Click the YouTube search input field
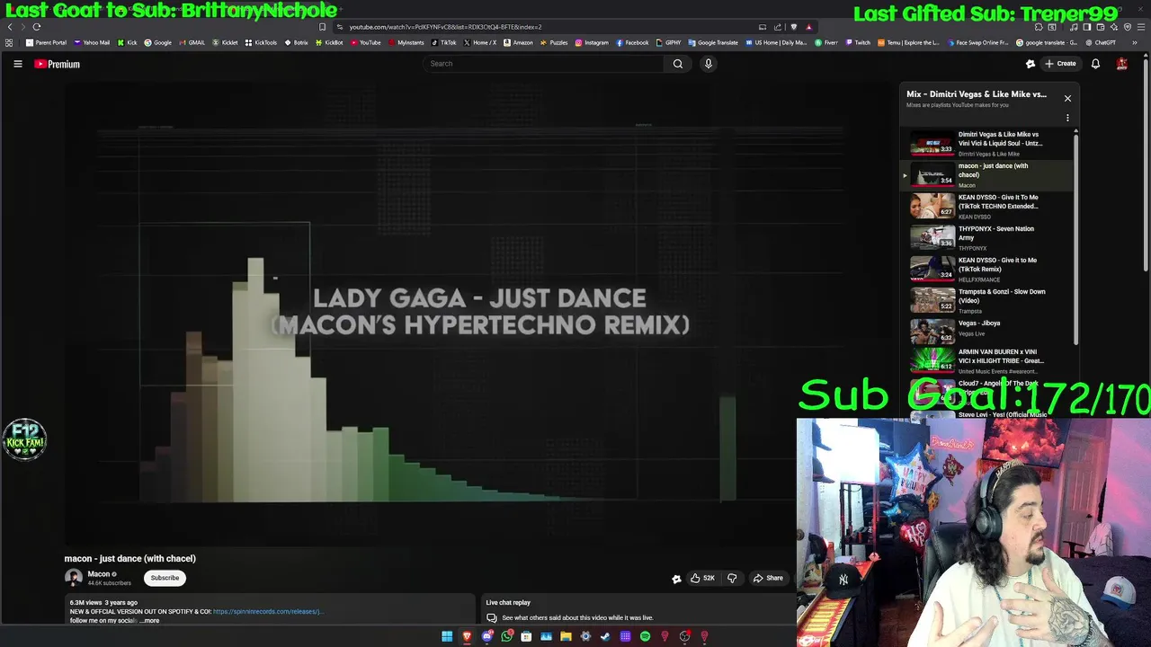 544,64
